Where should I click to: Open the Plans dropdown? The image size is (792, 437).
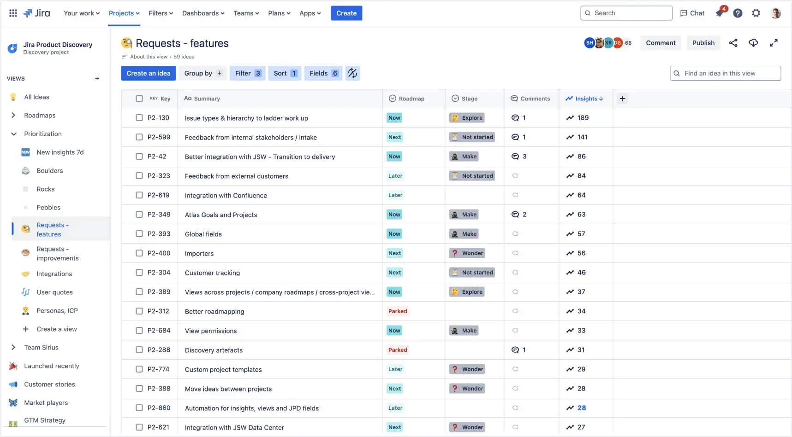click(279, 13)
